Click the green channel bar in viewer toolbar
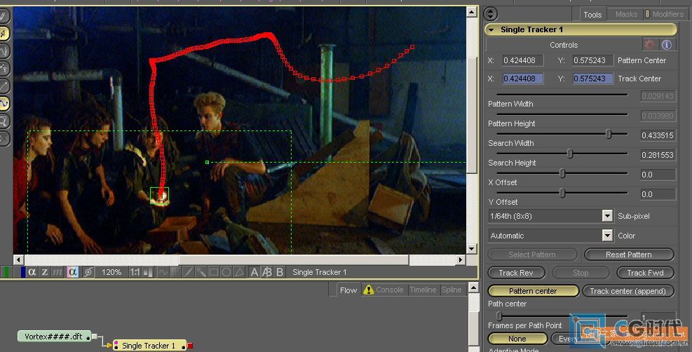 tap(6, 272)
